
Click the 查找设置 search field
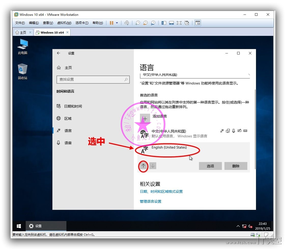(93, 79)
